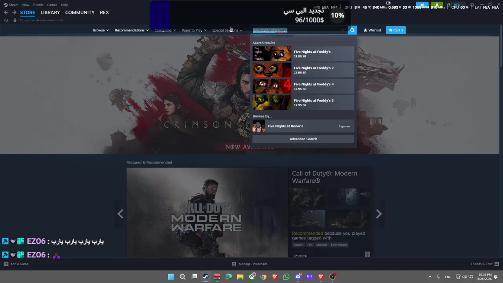Go forward with the right arrow in Steam navigation

point(14,13)
